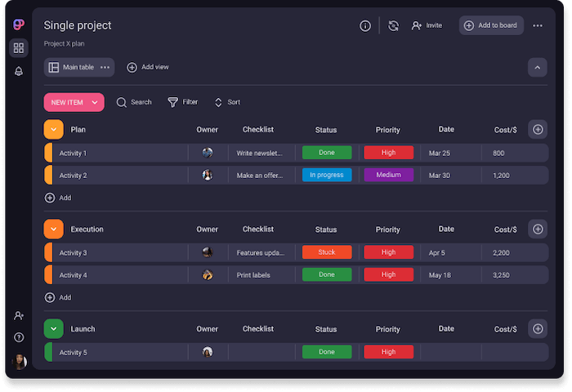The width and height of the screenshot is (572, 392).
Task: Add a column to the Execution group
Action: (538, 229)
